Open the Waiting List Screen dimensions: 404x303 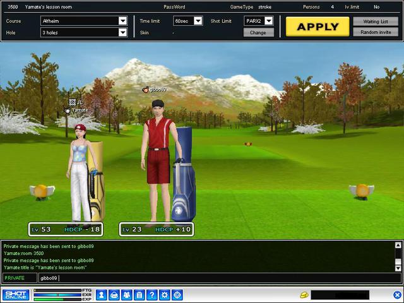[376, 21]
